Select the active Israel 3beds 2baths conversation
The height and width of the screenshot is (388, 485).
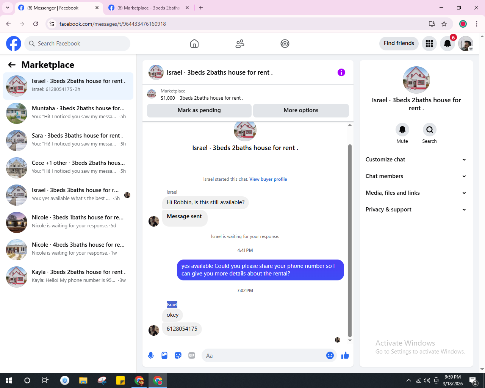(68, 86)
